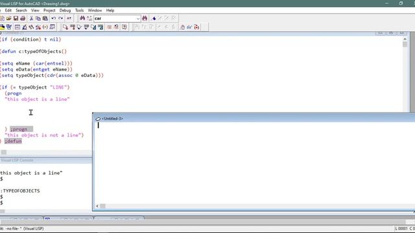This screenshot has width=415, height=233.
Task: Open the Watch window icon
Action: (x=53, y=27)
